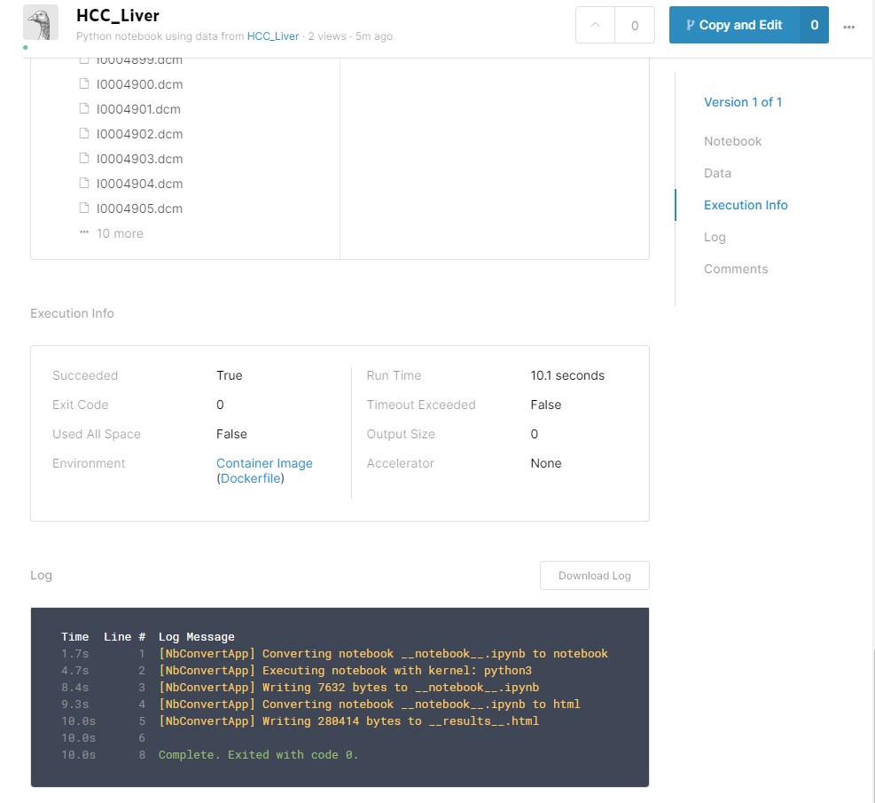Click the upvote count showing 0
The image size is (875, 803).
coord(635,25)
